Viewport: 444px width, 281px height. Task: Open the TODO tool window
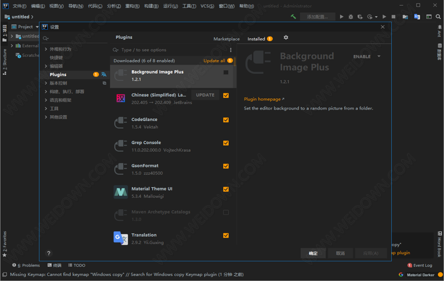[x=77, y=265]
